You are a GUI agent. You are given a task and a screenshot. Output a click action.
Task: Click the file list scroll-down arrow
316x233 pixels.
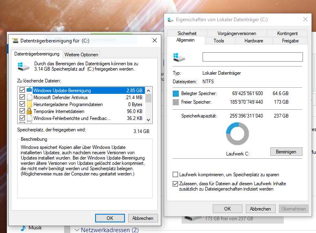(149, 120)
